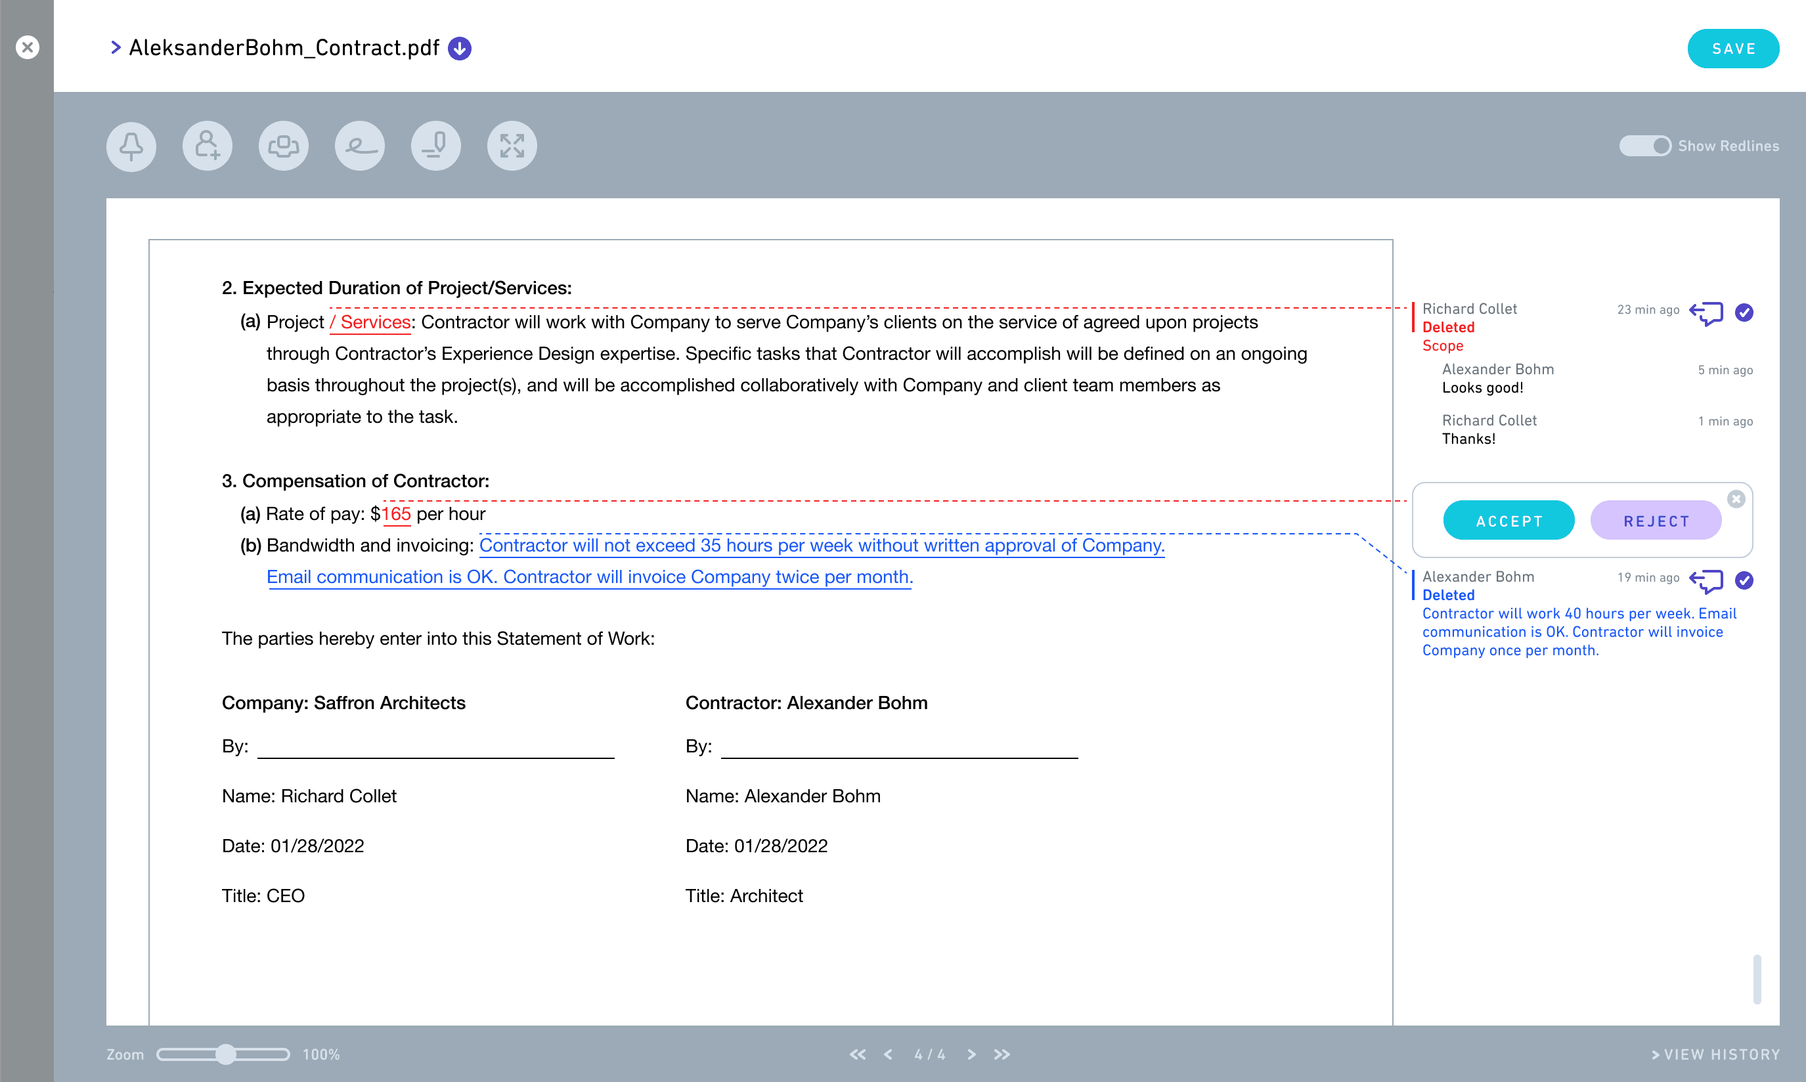Image resolution: width=1806 pixels, height=1082 pixels.
Task: Expand the View History panel
Action: (1715, 1054)
